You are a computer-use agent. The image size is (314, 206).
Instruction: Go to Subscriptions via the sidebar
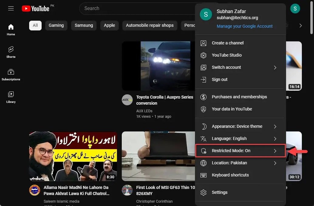11,75
